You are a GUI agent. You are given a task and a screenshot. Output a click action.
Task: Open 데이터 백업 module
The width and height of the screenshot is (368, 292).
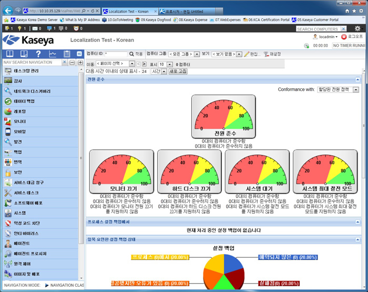(40, 101)
